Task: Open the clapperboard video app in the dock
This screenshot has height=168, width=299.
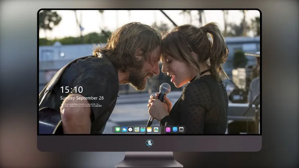Action: click(x=143, y=129)
